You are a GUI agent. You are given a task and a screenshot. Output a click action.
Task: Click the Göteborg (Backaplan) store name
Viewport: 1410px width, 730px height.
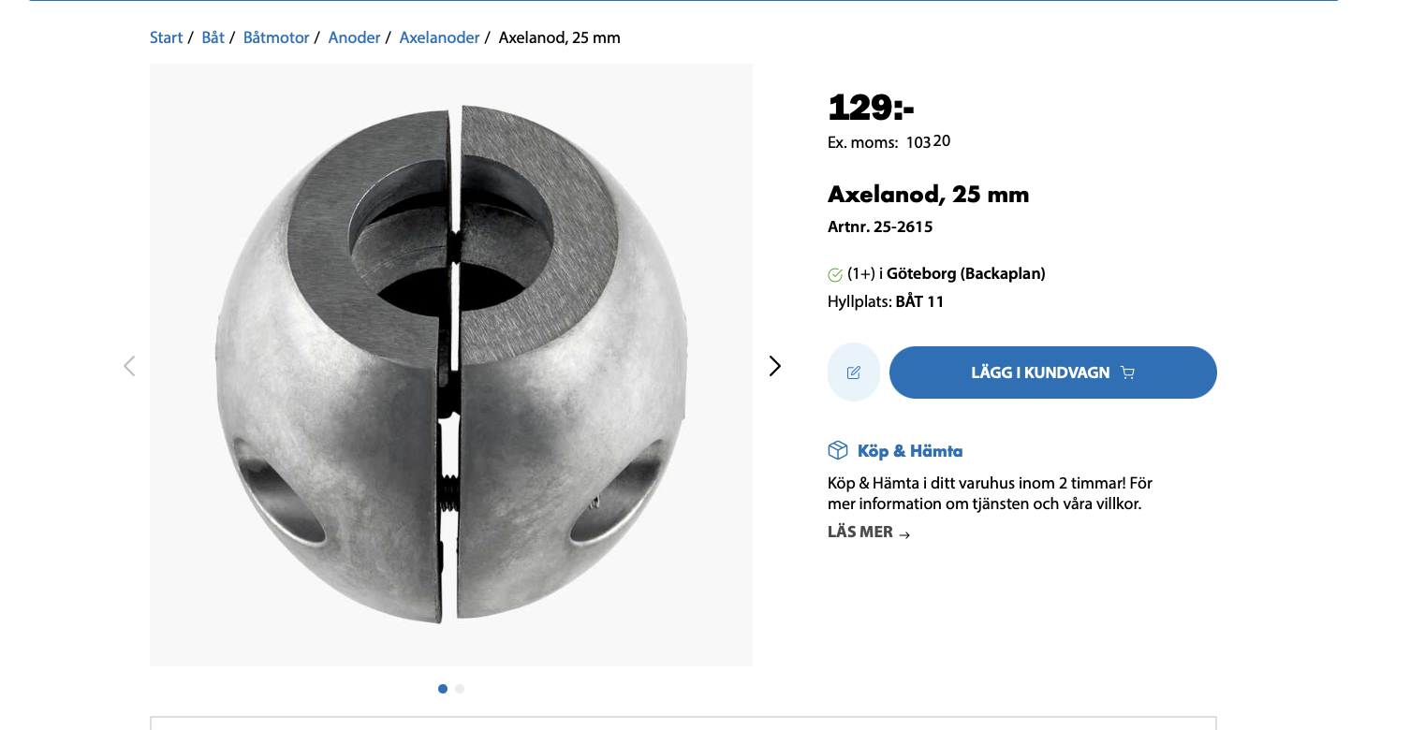[965, 273]
